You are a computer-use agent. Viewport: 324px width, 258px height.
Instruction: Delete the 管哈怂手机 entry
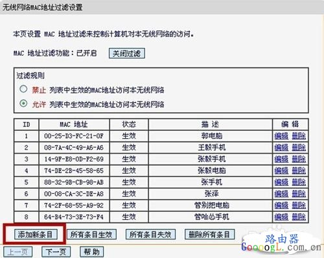(x=299, y=217)
